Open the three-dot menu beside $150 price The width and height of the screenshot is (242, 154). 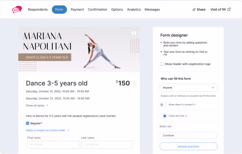click(x=134, y=83)
